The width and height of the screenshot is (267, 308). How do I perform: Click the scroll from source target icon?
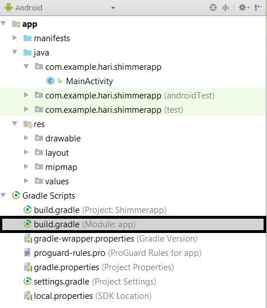[213, 7]
